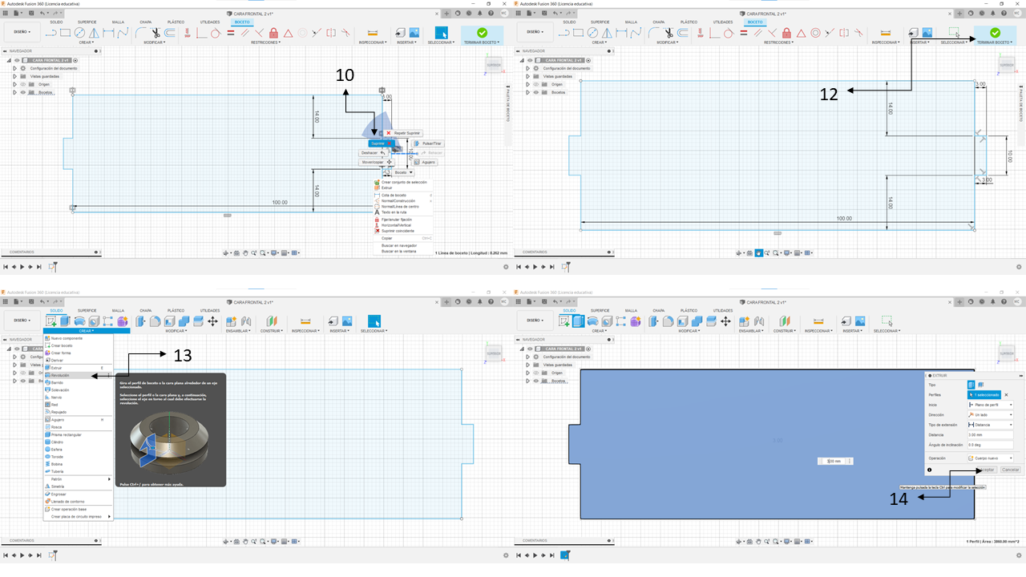Click sketch timeline marker in Extruir dialog window
Screen dimensions: 1026x577
(565, 555)
